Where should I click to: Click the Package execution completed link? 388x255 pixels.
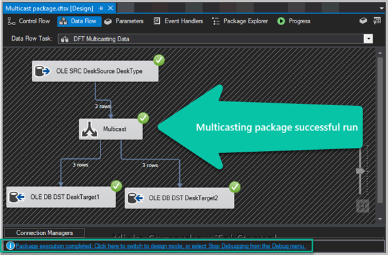tap(160, 246)
